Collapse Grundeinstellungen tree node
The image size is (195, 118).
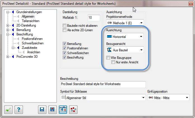point(8,12)
